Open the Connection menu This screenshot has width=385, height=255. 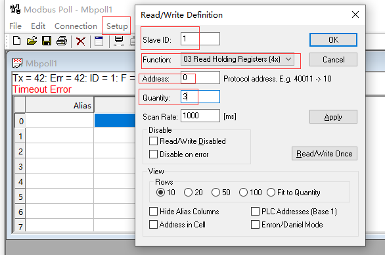[x=76, y=26]
